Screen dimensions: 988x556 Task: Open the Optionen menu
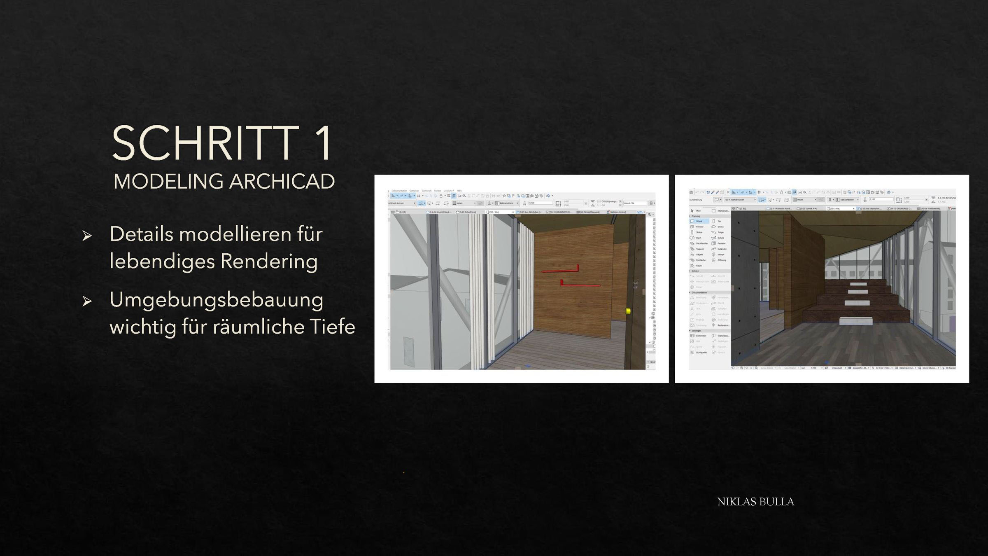414,191
